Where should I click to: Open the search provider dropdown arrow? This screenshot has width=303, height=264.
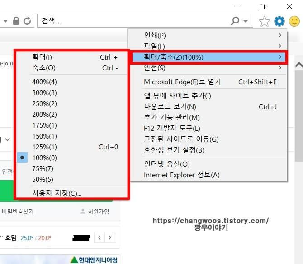click(x=246, y=21)
